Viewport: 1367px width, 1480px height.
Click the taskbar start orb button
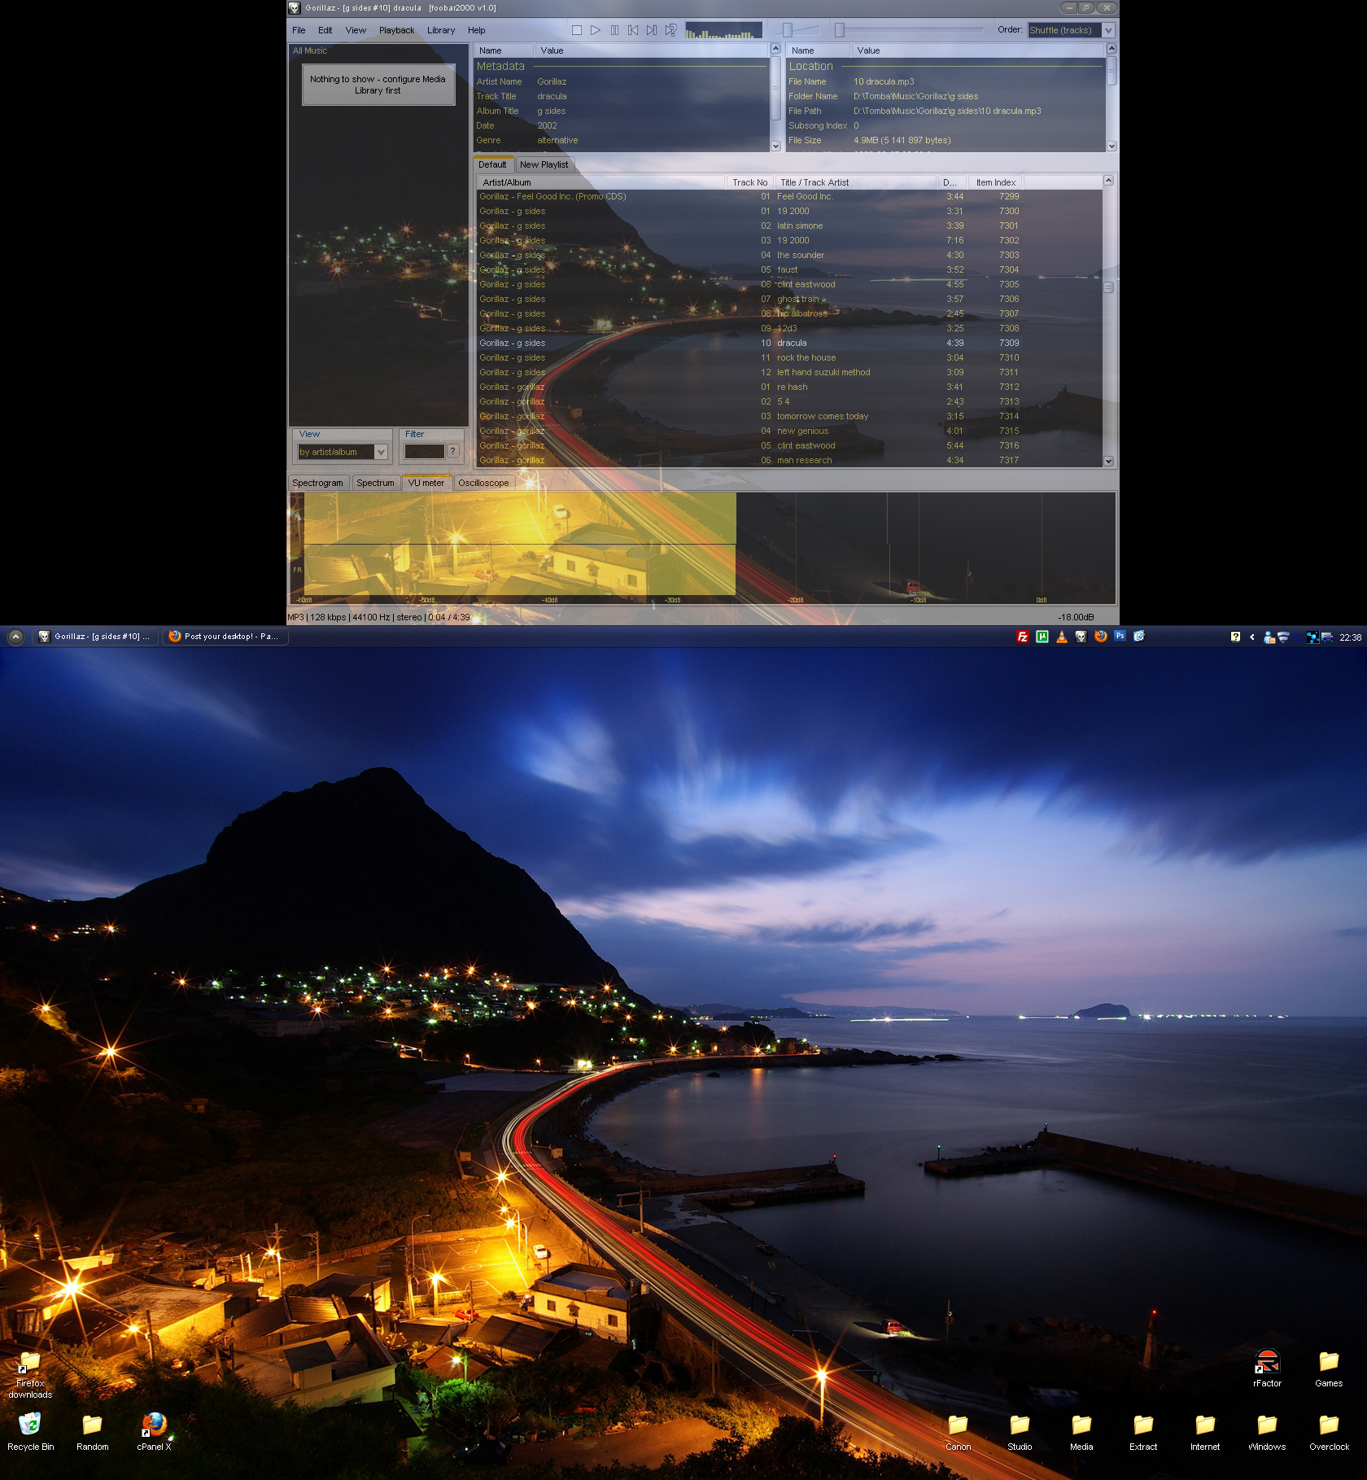(x=15, y=637)
